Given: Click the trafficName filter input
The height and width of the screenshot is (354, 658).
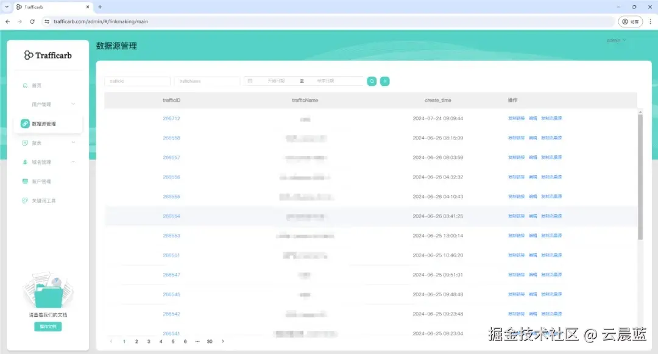Looking at the screenshot, I should click(x=207, y=81).
